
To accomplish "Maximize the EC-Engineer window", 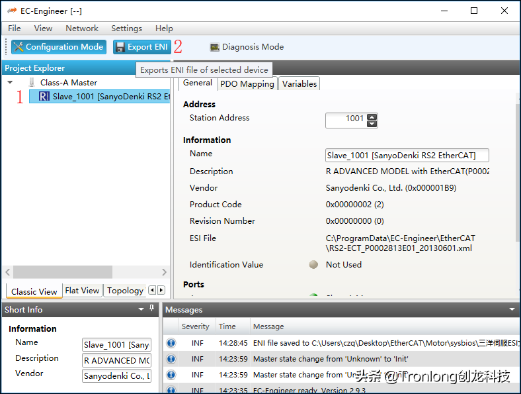I will click(474, 11).
